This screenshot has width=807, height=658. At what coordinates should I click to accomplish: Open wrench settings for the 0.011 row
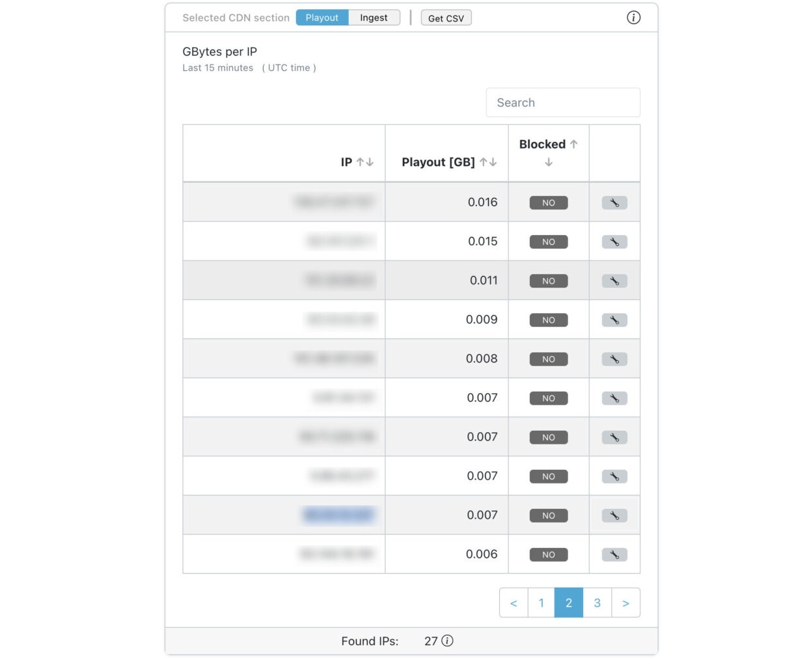(614, 281)
